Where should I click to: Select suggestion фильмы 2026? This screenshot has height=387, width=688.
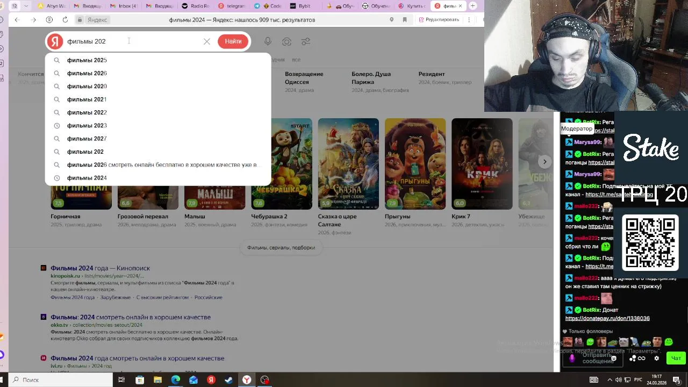tap(158, 73)
